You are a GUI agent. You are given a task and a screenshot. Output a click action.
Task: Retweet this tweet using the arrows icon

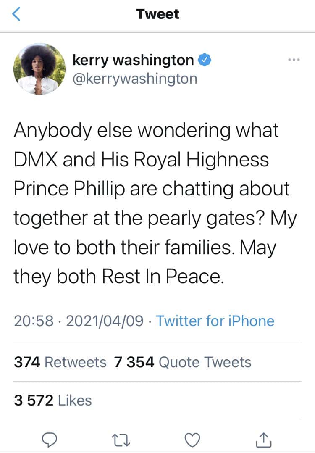(x=122, y=440)
